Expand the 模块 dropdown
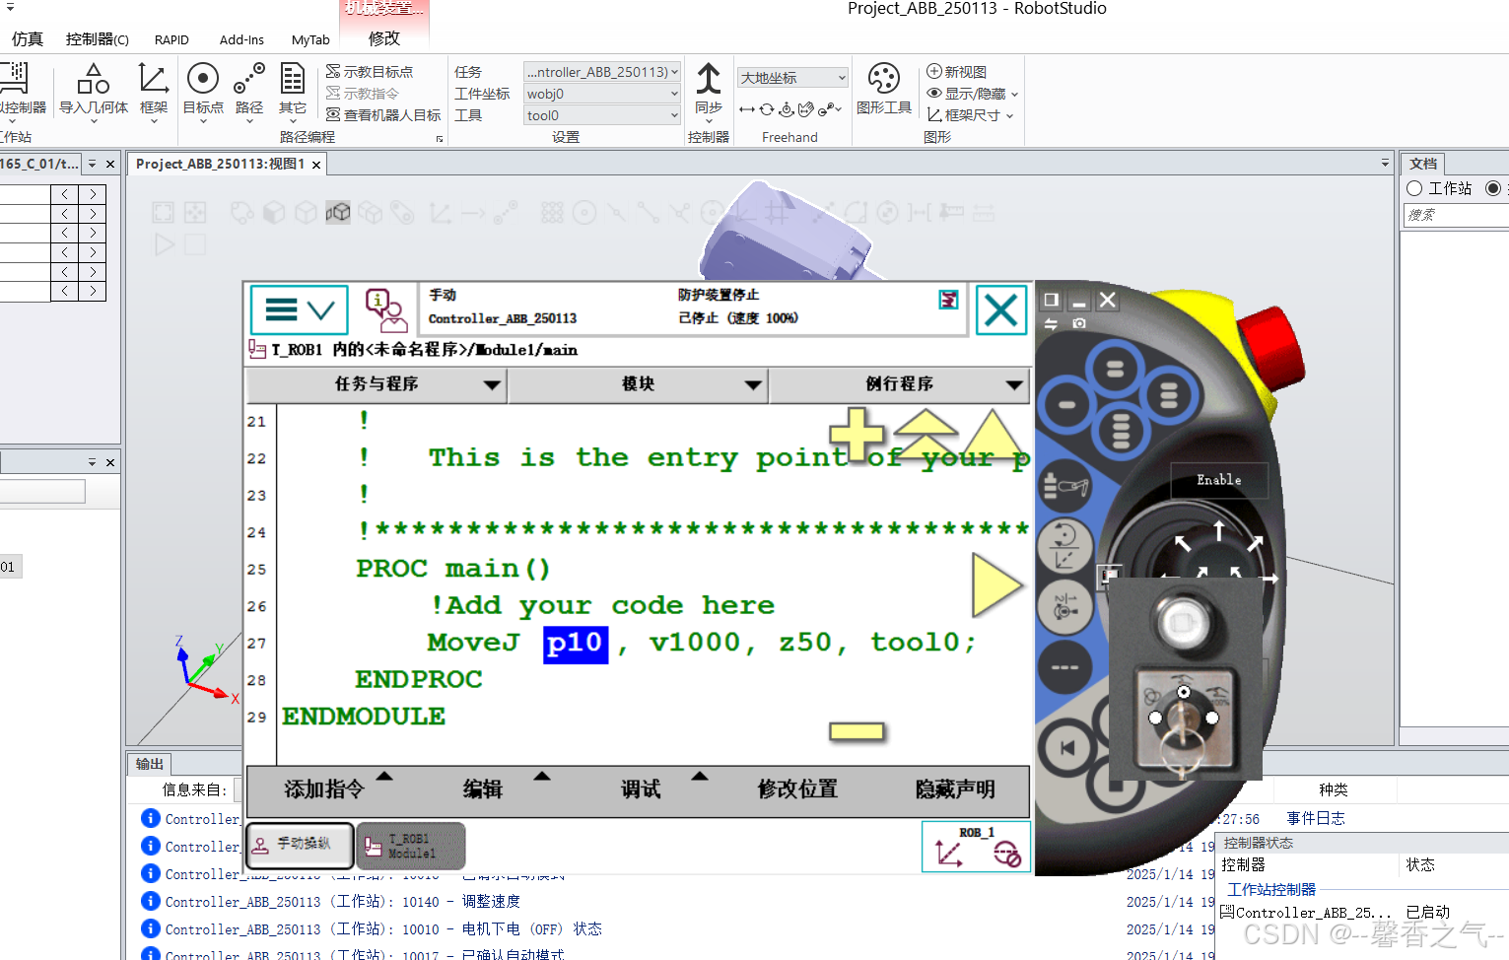Image resolution: width=1509 pixels, height=960 pixels. tap(638, 384)
